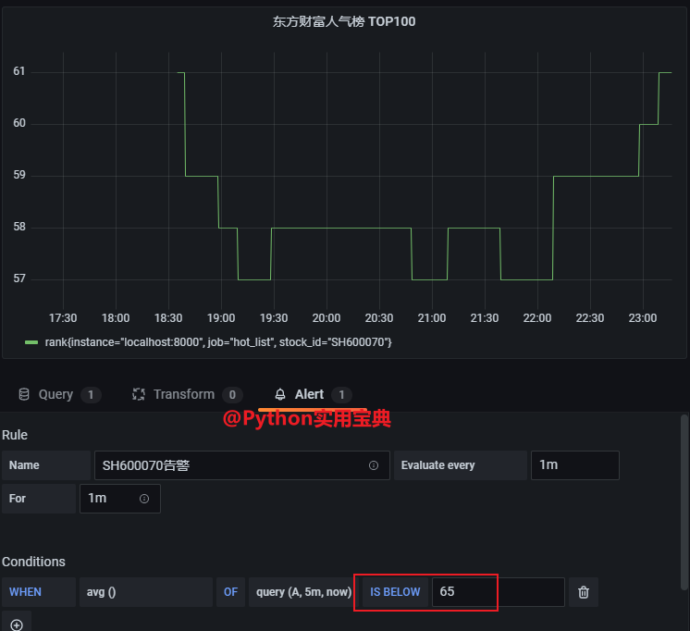This screenshot has width=690, height=631.
Task: Toggle the SH600070 rank series legend label
Action: [x=218, y=342]
